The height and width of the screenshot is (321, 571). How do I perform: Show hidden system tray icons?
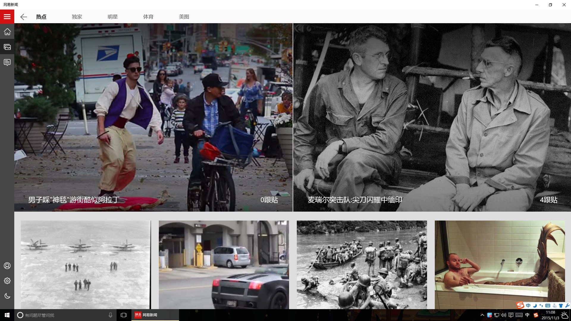pyautogui.click(x=482, y=315)
